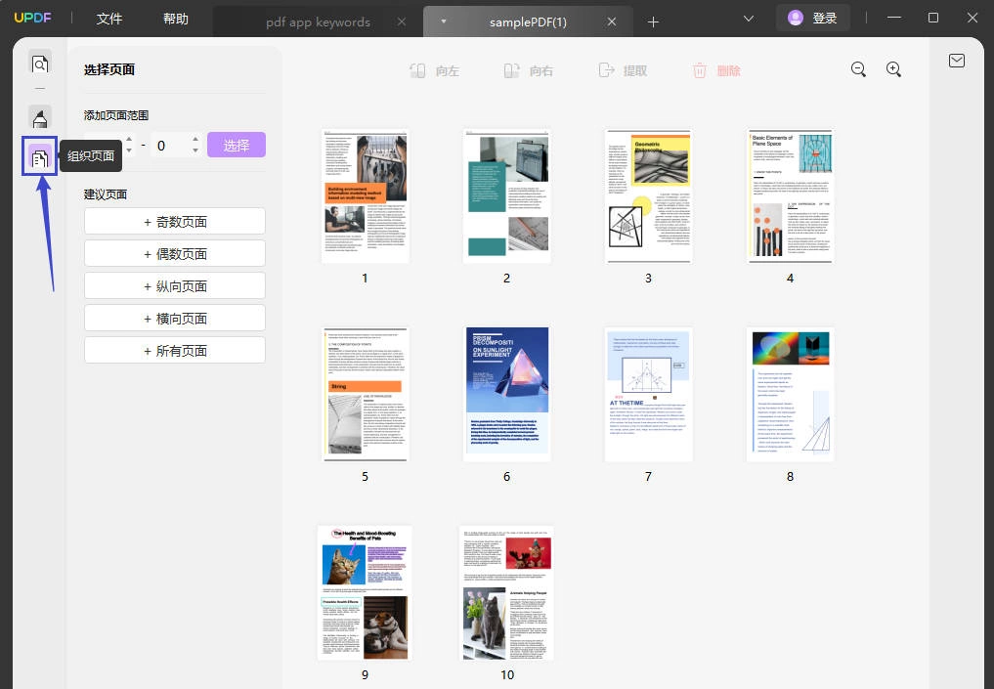The height and width of the screenshot is (689, 994).
Task: Increase the ending page number stepper
Action: coord(195,140)
